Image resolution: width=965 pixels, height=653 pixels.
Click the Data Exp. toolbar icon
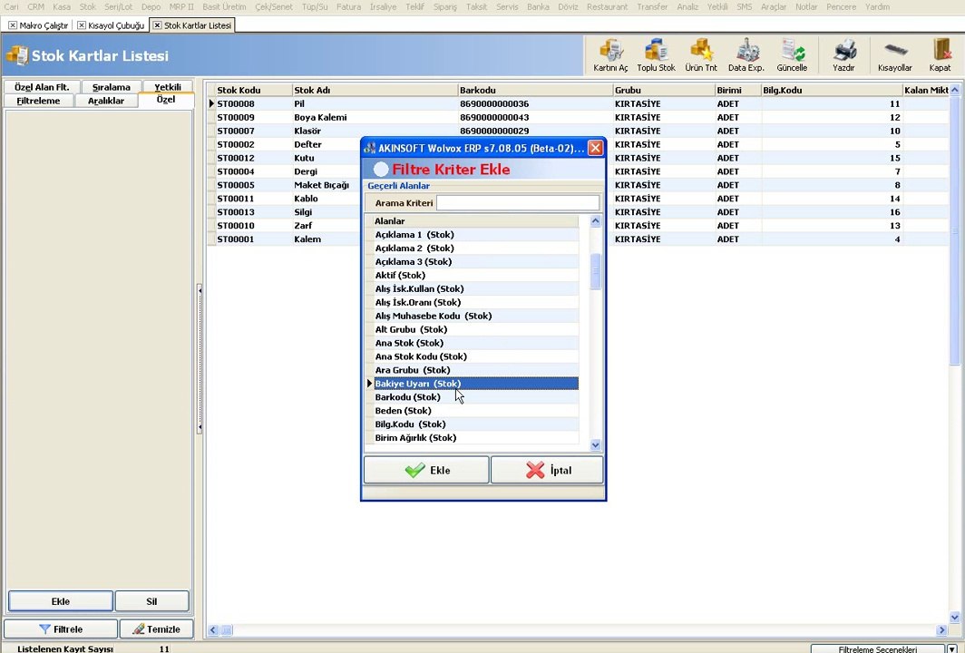click(746, 55)
